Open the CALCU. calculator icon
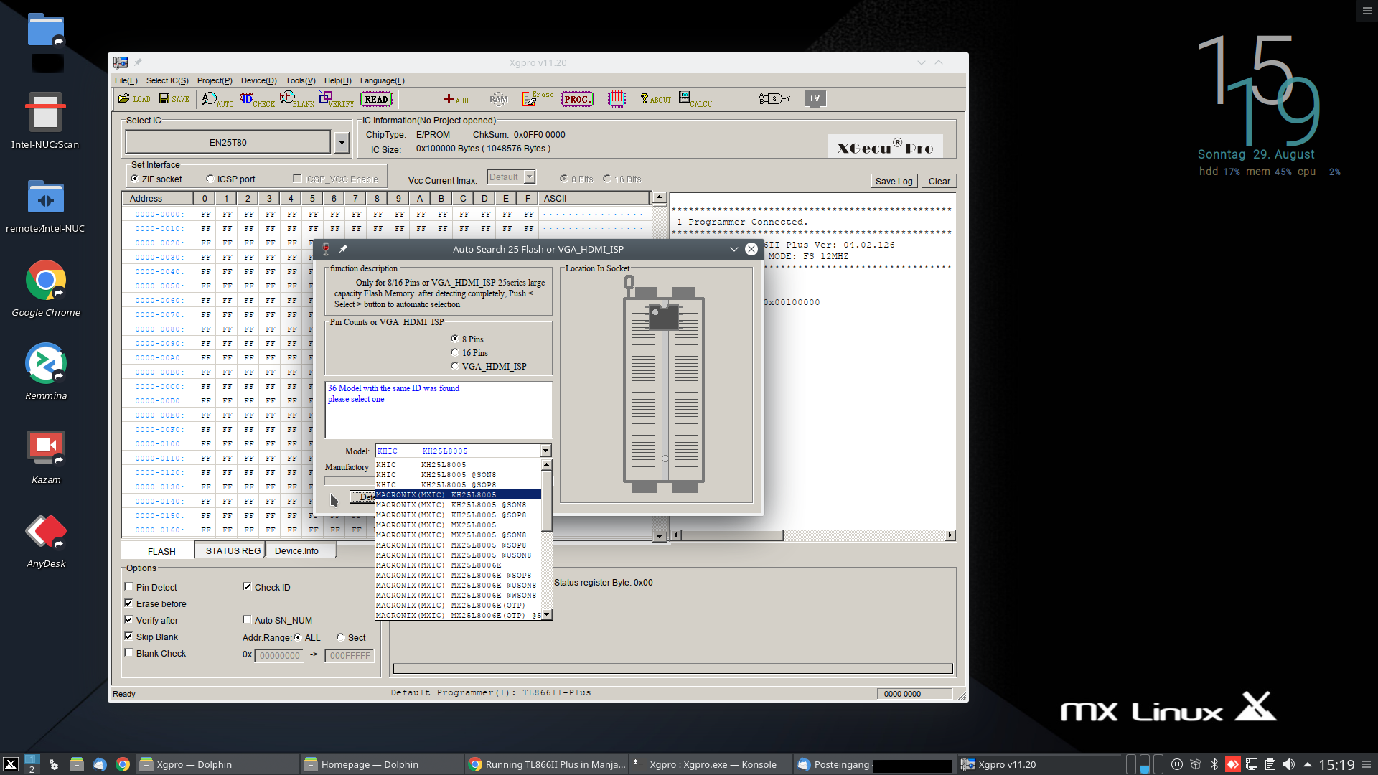Screen dimensions: 1378x775 pos(695,100)
